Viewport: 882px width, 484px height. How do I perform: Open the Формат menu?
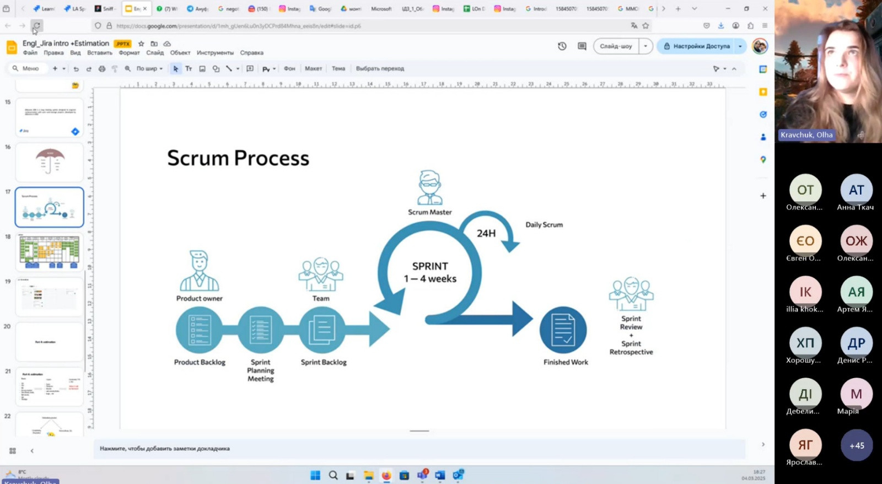click(129, 53)
